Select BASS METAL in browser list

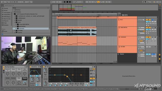point(22,26)
